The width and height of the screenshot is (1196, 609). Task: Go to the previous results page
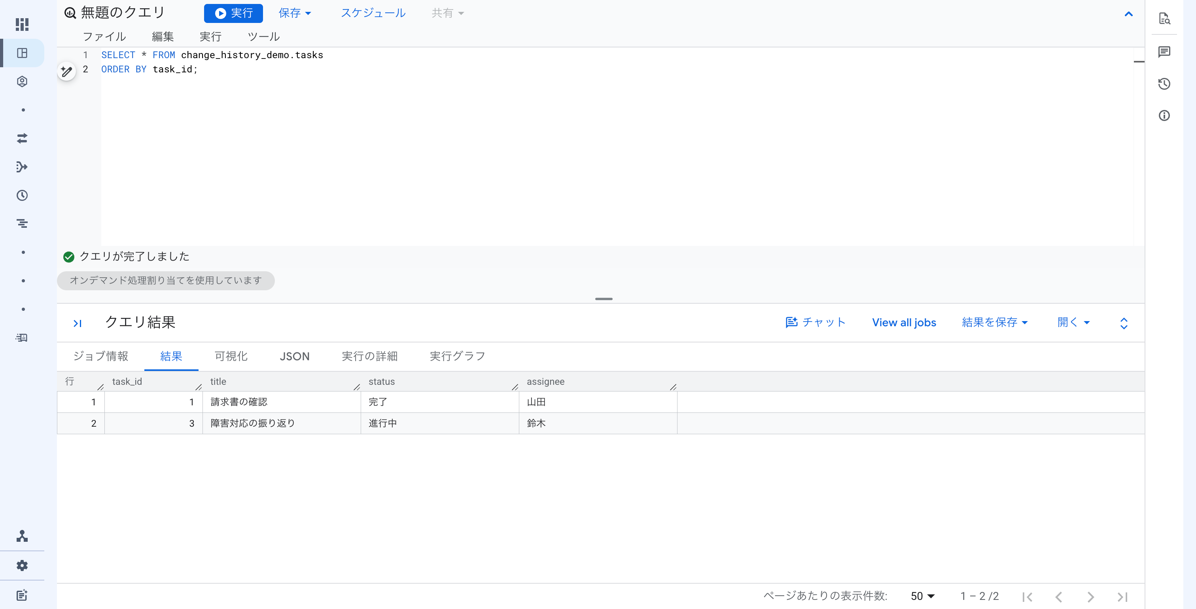(1059, 597)
